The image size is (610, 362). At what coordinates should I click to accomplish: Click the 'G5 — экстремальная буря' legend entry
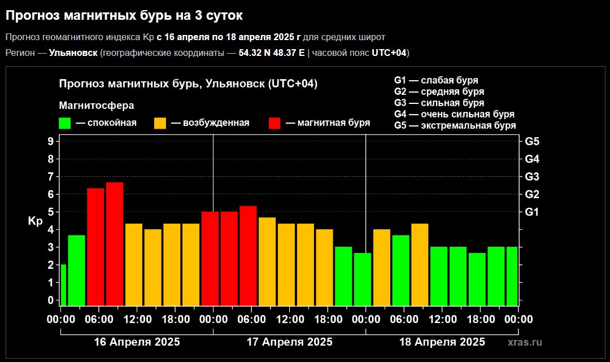tap(455, 125)
